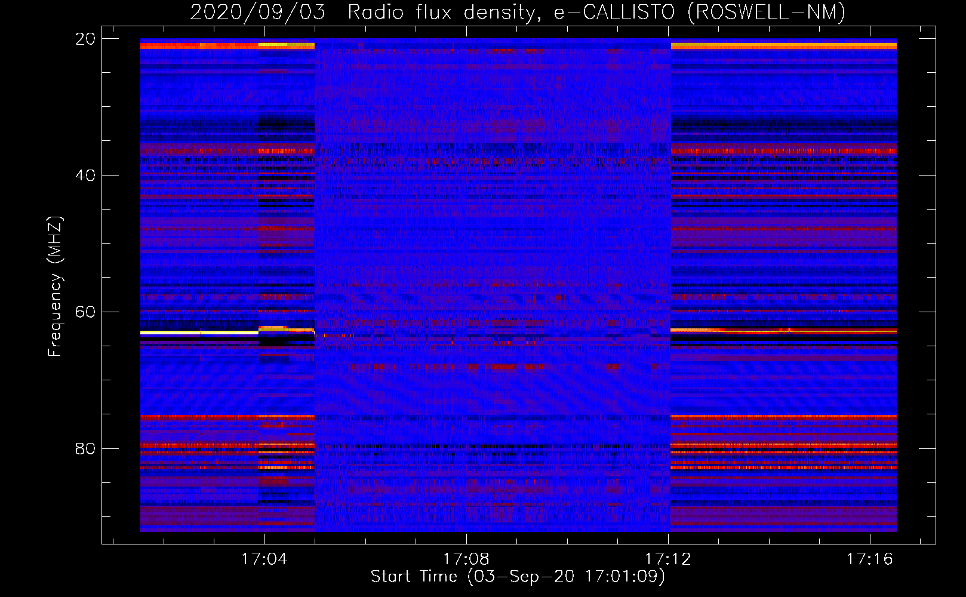Click the plot title with date 2020/09/03

click(x=518, y=12)
